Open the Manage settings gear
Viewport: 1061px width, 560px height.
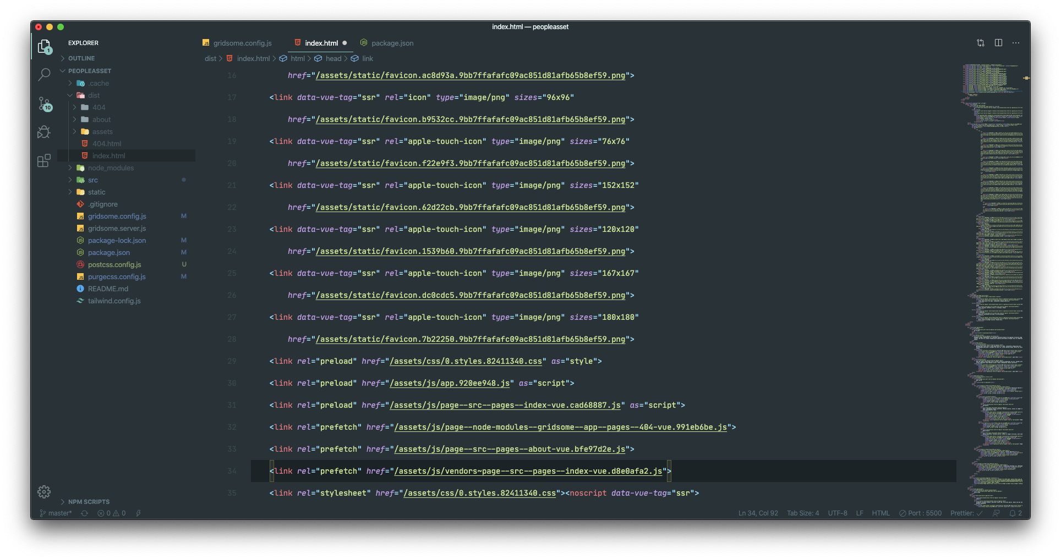tap(44, 492)
